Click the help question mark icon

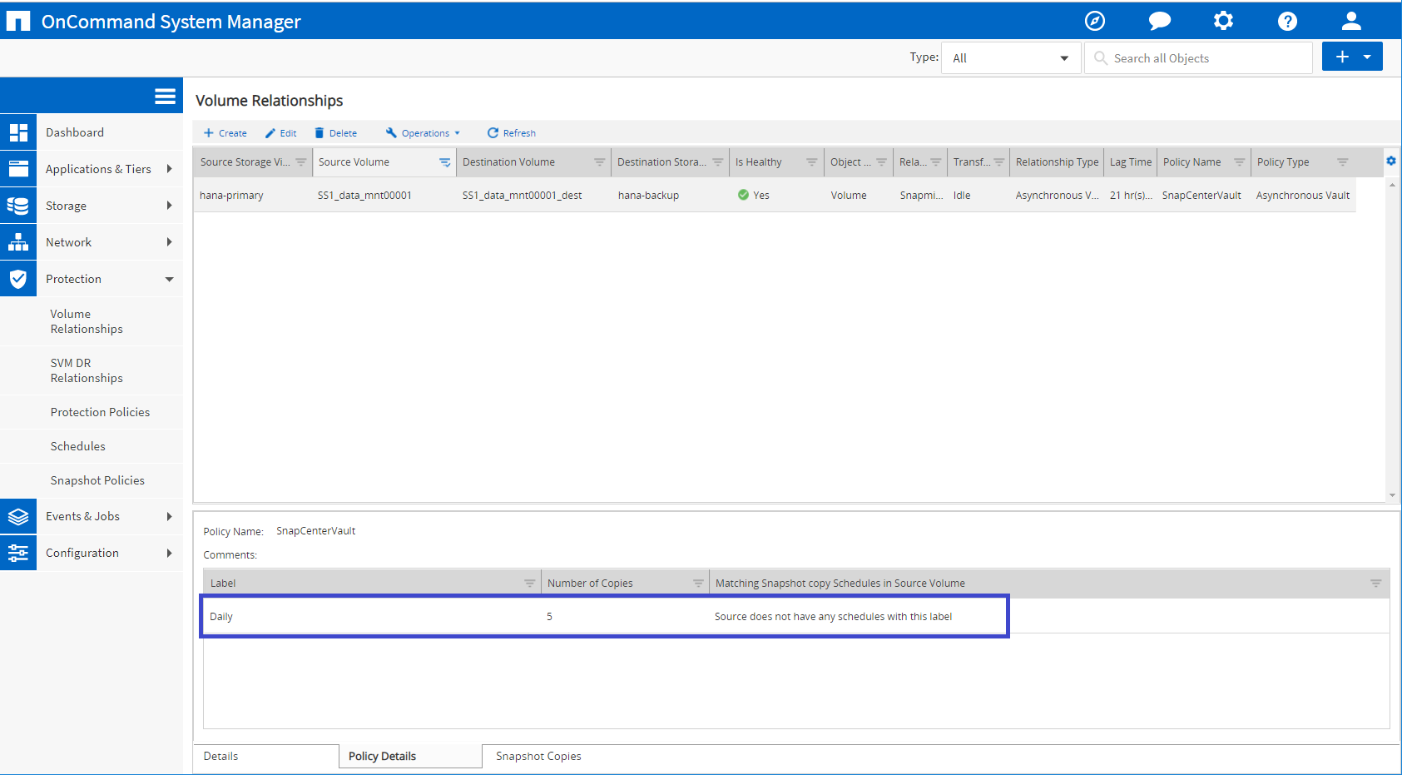(1287, 21)
